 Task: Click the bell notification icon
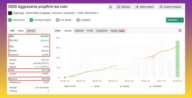[x=110, y=7]
